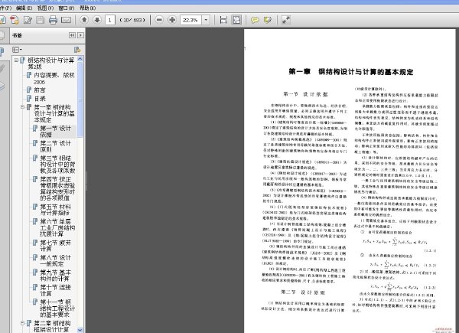The image size is (459, 333).
Task: Click the new bookmark icon in panel
Action: 77,50
